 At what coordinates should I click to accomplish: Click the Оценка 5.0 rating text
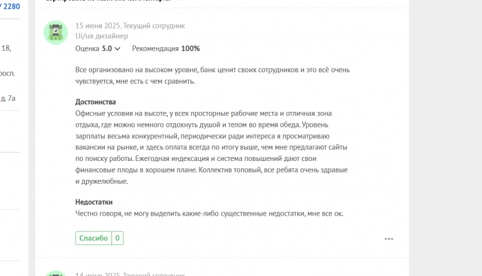tap(94, 48)
